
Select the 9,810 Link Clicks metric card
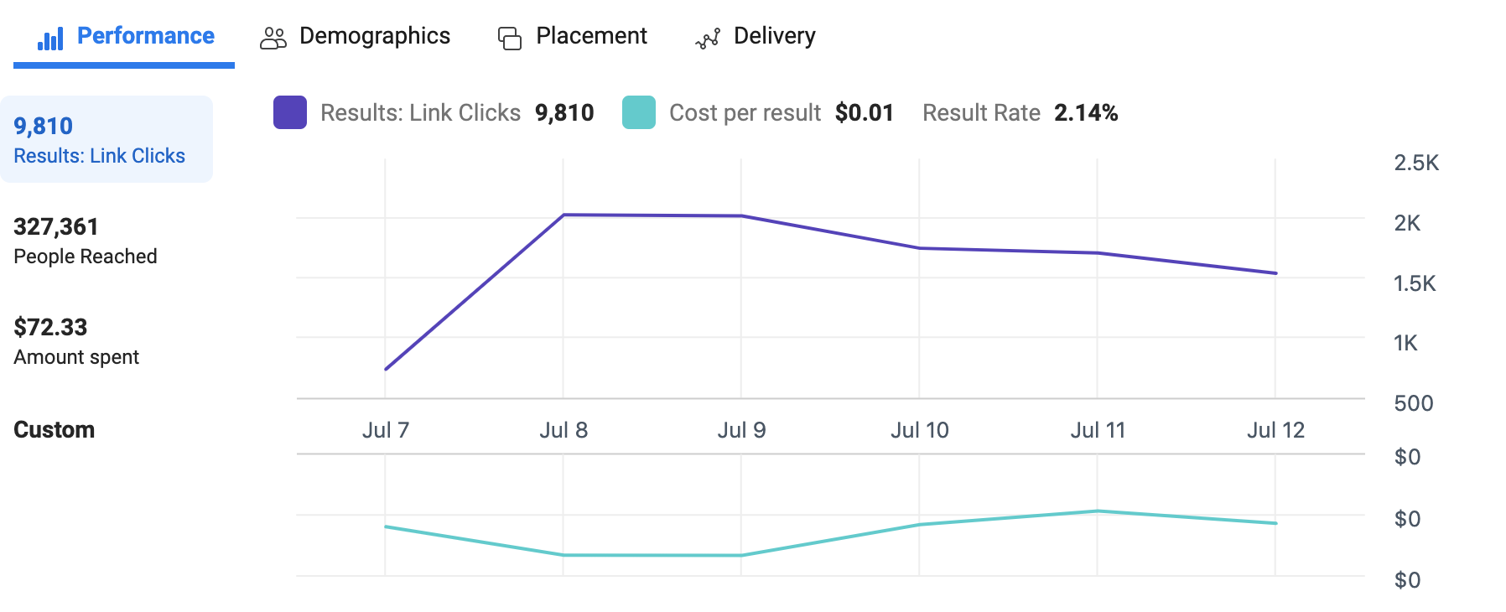(x=106, y=139)
